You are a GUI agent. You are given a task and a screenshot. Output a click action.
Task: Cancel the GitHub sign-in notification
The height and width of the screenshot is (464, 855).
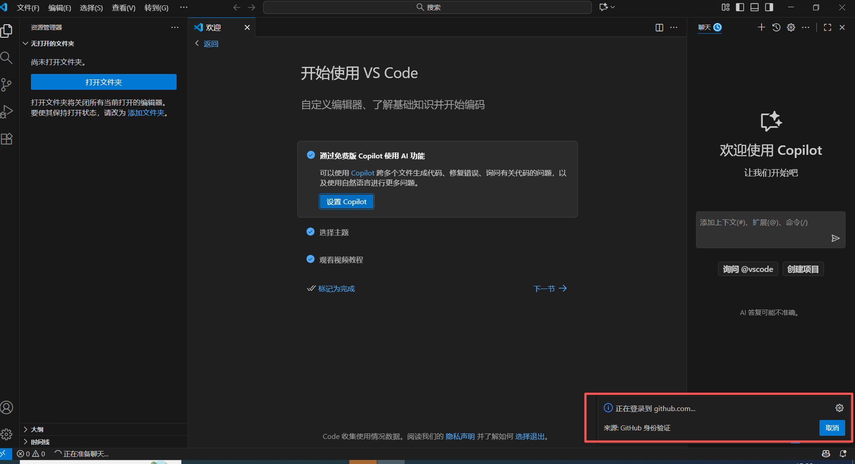coord(832,428)
